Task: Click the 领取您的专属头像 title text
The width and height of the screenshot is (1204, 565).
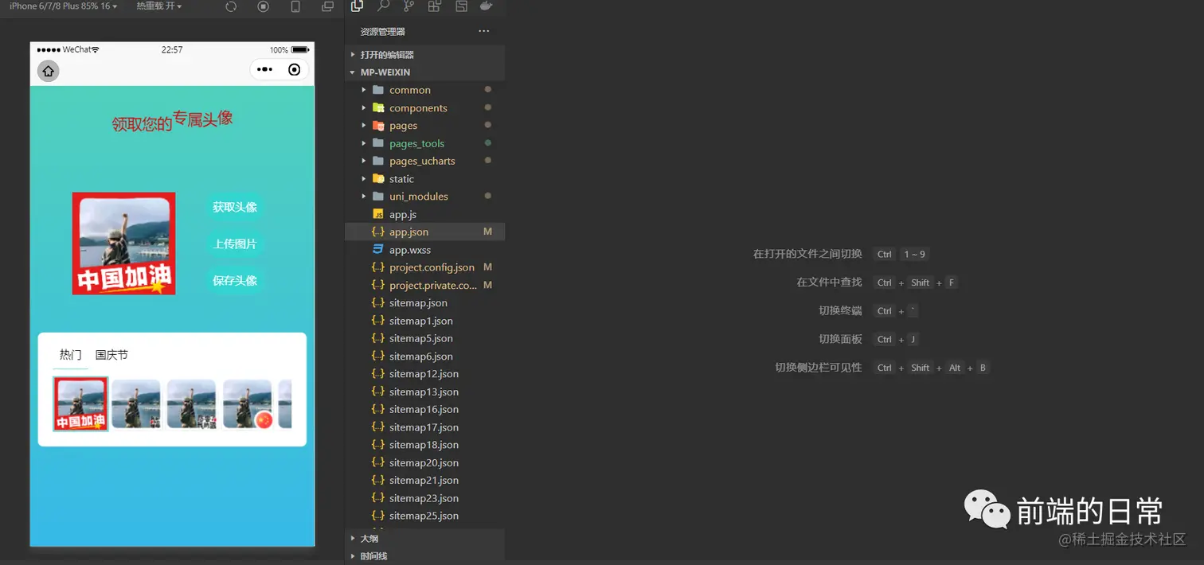Action: coord(172,121)
